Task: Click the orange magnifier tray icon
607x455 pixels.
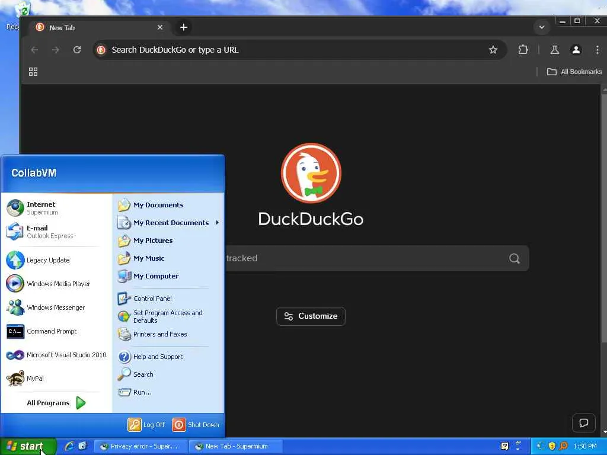Action: [x=564, y=446]
